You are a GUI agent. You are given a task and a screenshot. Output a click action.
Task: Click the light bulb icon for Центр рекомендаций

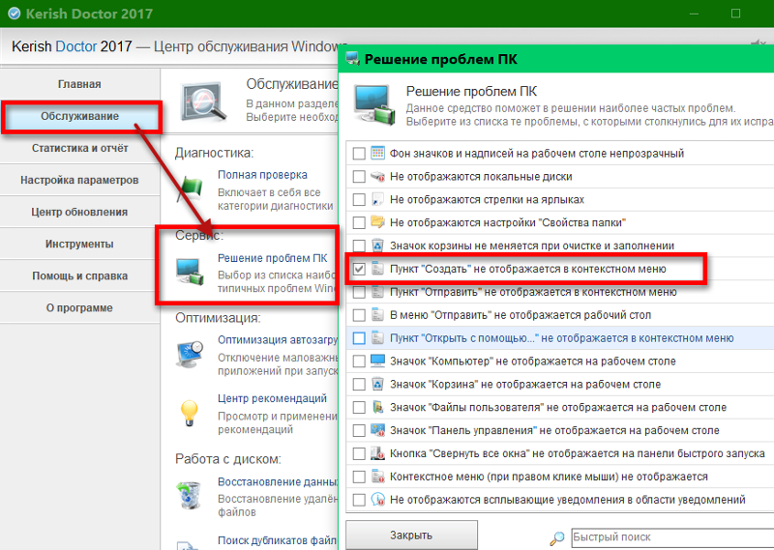tap(190, 413)
